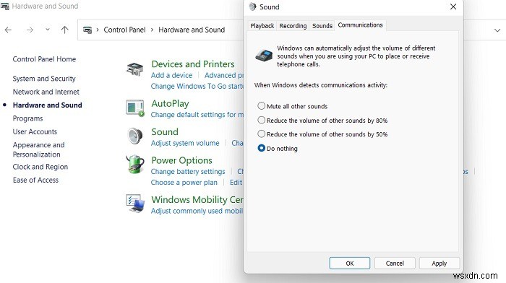Open recent locations dropdown chevron
Viewport: 506px width, 283px height.
(48, 30)
